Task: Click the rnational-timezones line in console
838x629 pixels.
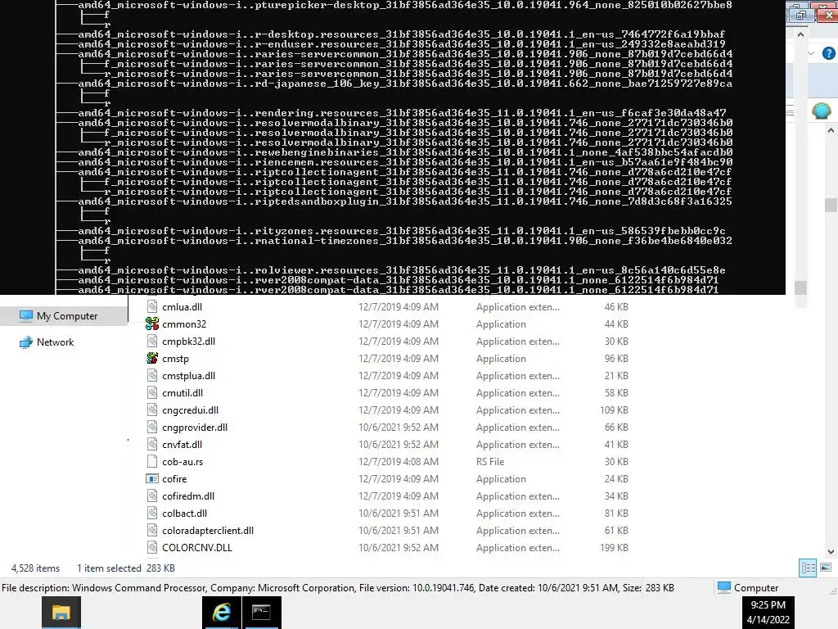Action: coord(405,241)
